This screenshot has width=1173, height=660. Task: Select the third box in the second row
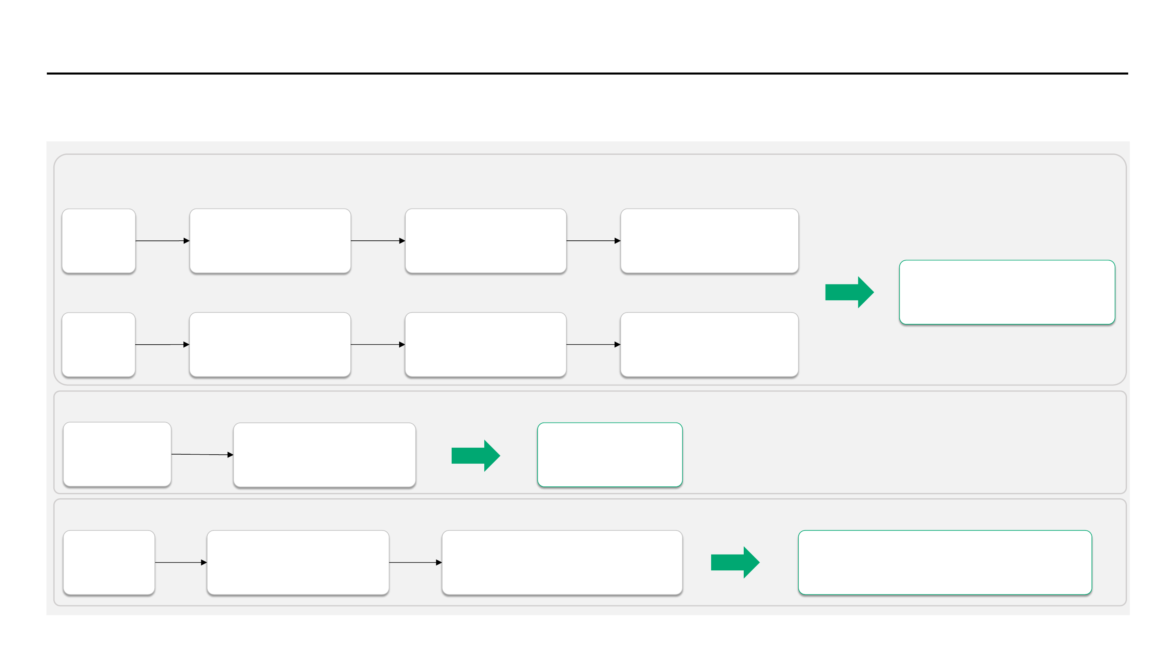pos(485,344)
